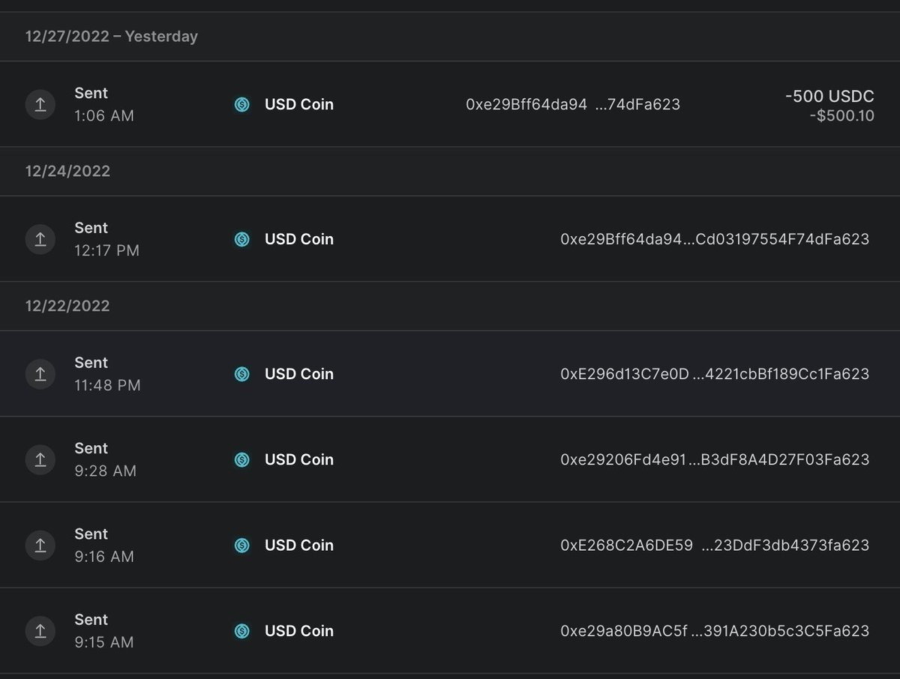The width and height of the screenshot is (900, 679).
Task: Open address 0xe29Bff64da94 ...74dFa623
Action: 573,104
